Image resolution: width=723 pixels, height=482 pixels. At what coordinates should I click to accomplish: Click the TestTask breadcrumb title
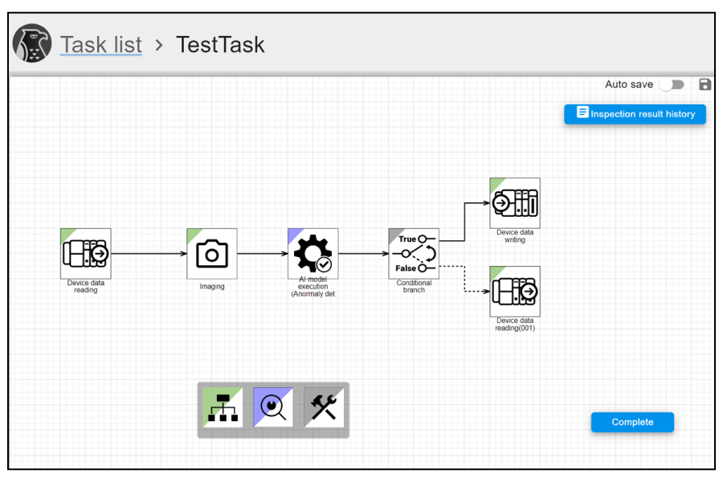(220, 44)
